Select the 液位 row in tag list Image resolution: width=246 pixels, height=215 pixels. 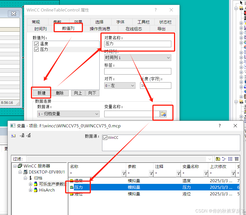154,194
